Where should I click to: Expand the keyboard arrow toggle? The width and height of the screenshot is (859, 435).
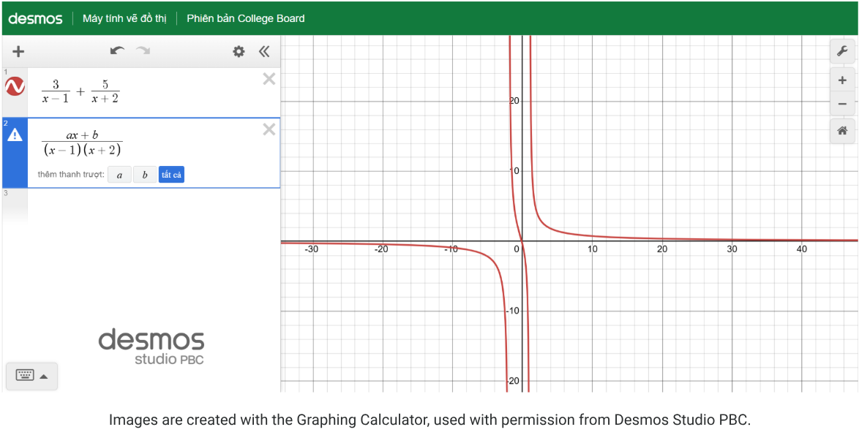(x=44, y=377)
